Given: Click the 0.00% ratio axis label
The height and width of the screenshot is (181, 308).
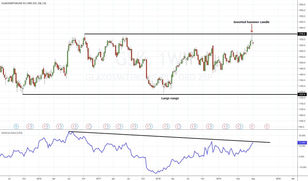Looking at the screenshot, I should [x=302, y=157].
